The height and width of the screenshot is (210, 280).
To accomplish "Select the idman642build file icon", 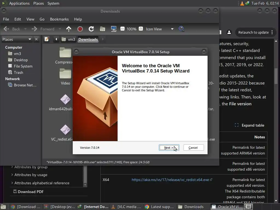I will [x=65, y=99].
